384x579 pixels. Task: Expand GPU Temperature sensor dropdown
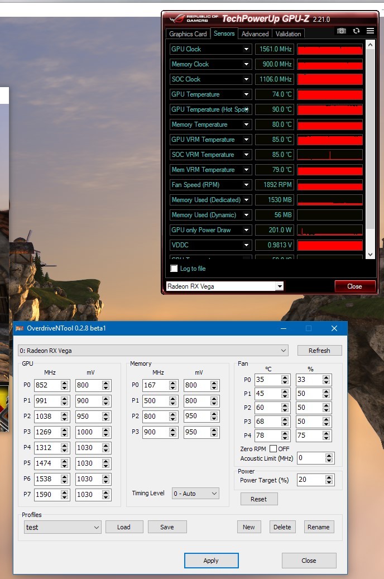(246, 94)
